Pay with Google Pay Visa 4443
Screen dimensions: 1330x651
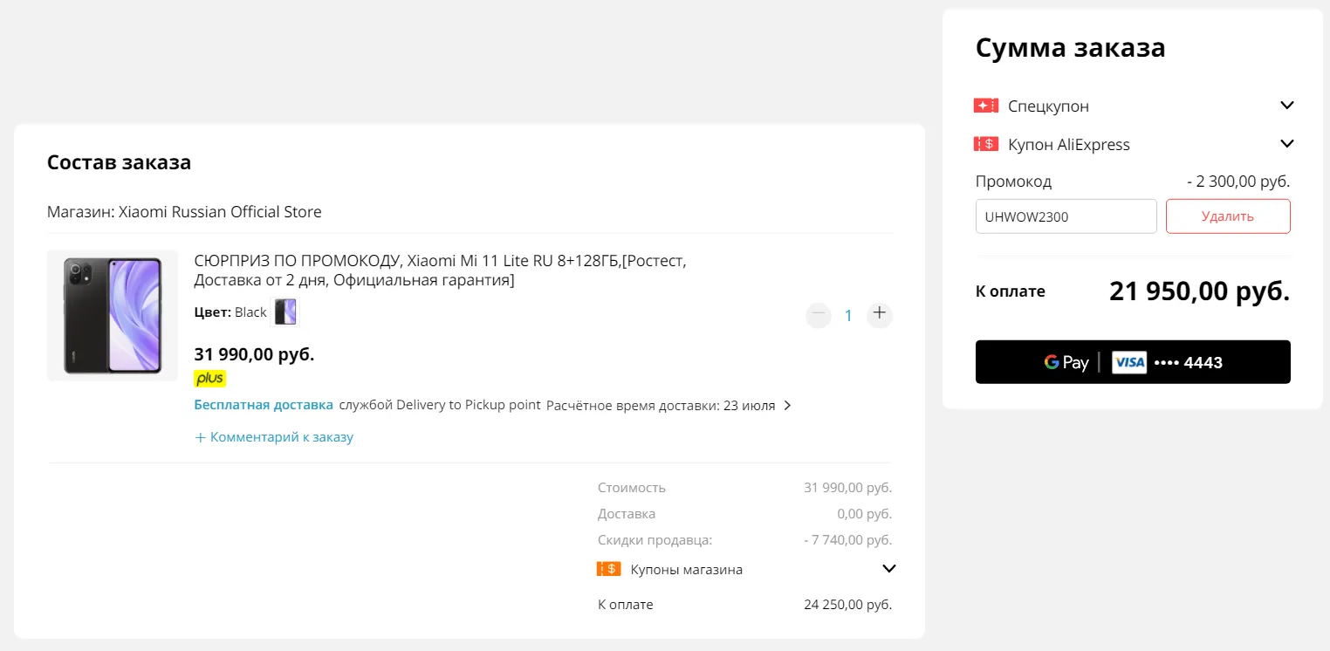pos(1133,362)
